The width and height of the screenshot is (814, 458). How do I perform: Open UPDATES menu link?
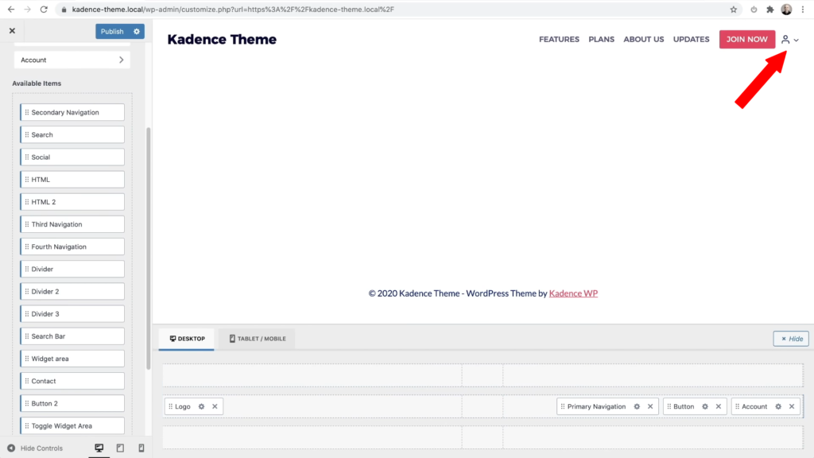pyautogui.click(x=691, y=40)
